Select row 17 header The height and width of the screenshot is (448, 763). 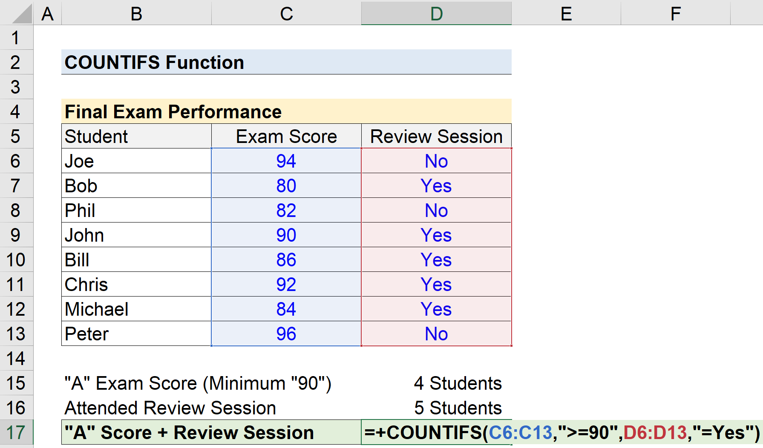click(x=16, y=432)
